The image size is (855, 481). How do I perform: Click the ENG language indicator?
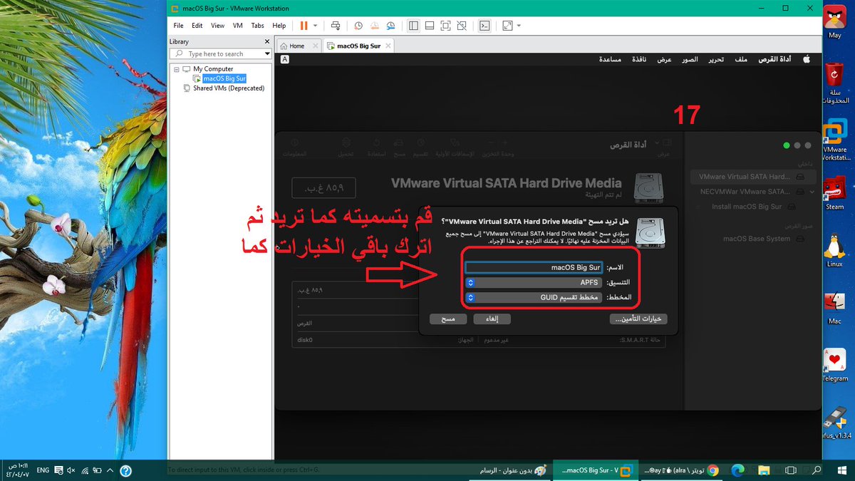coord(43,470)
